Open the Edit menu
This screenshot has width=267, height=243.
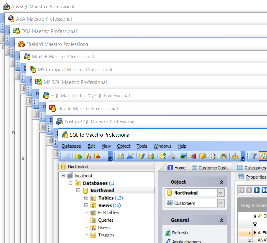pyautogui.click(x=91, y=146)
